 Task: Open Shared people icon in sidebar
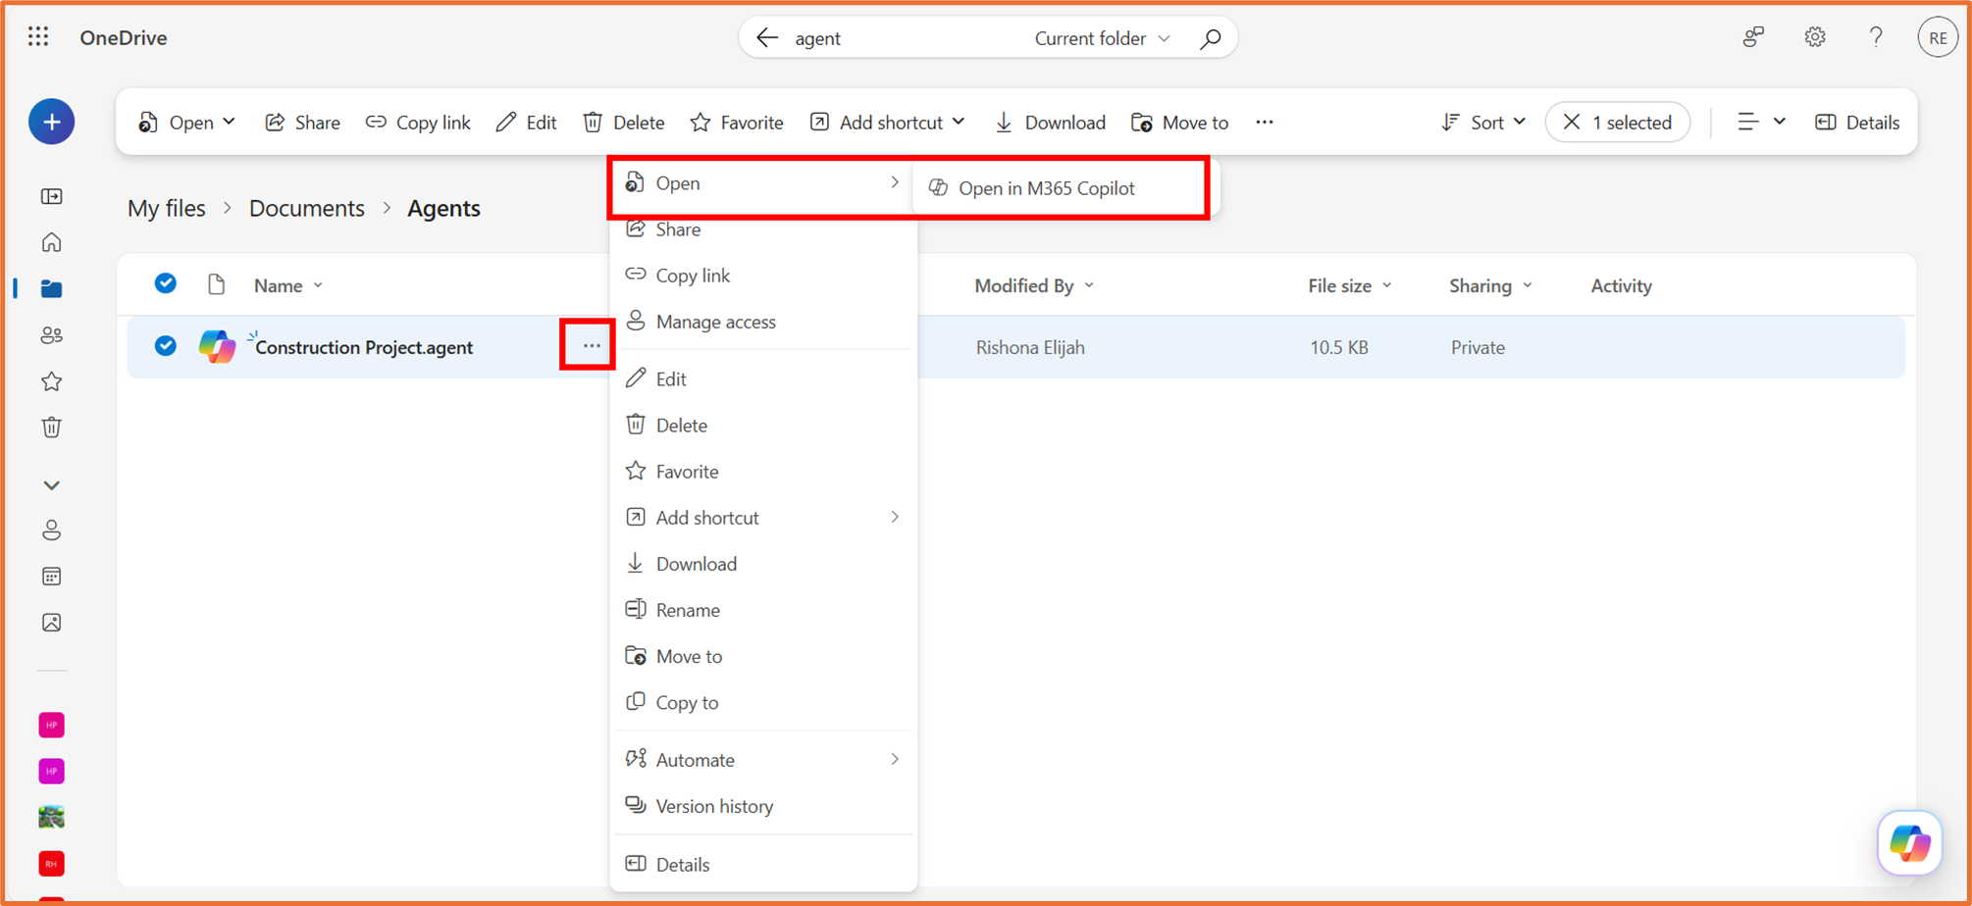click(52, 335)
